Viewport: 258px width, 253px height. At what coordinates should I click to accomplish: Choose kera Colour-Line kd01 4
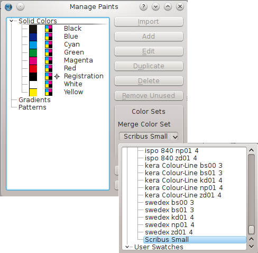click(x=183, y=180)
